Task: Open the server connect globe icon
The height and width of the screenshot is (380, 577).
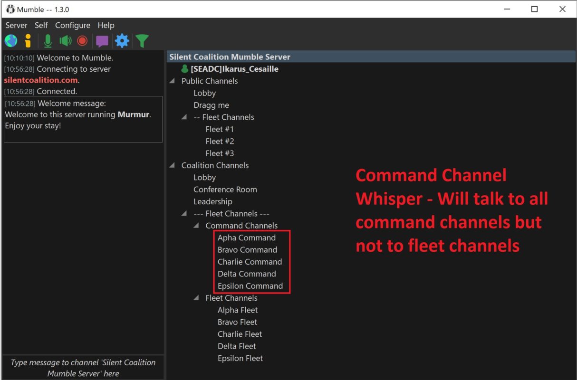Action: tap(11, 41)
